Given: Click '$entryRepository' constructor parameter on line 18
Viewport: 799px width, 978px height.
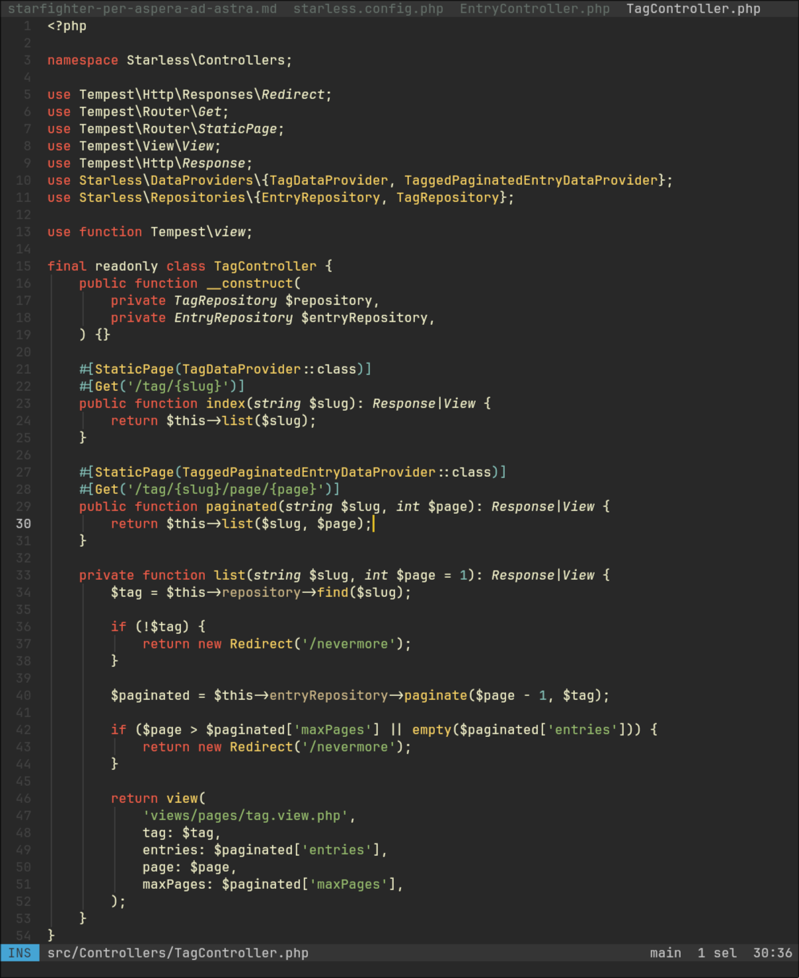Looking at the screenshot, I should [364, 318].
